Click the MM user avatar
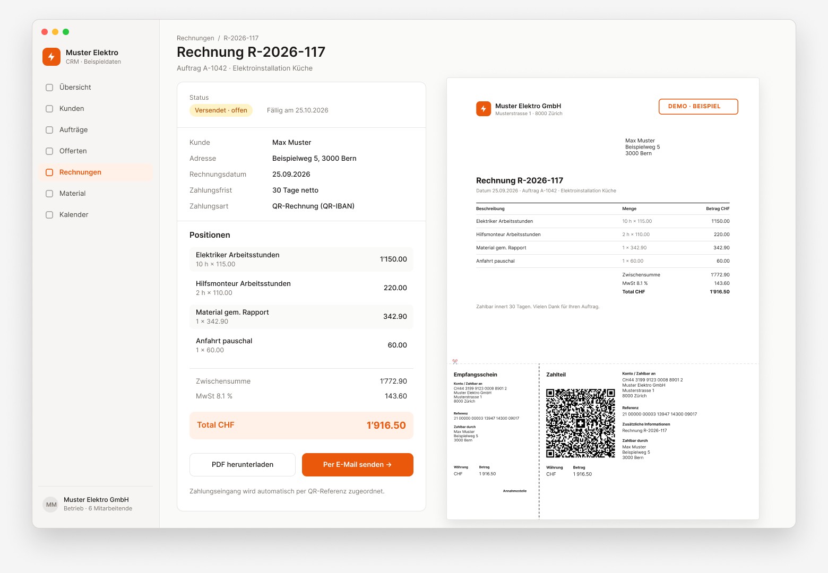 tap(51, 505)
